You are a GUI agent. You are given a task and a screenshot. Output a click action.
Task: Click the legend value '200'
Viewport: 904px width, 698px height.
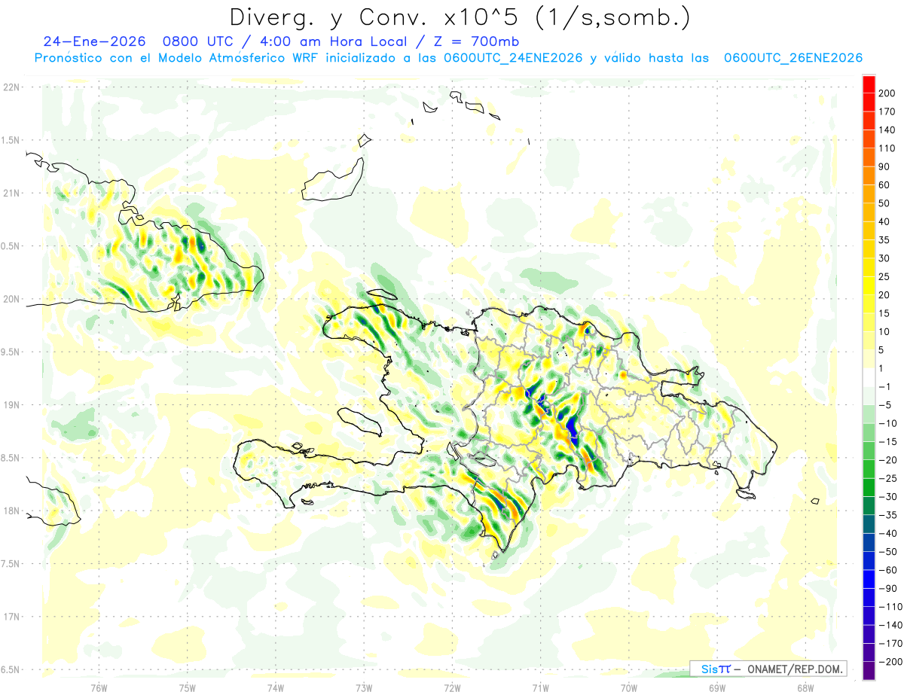coord(887,93)
